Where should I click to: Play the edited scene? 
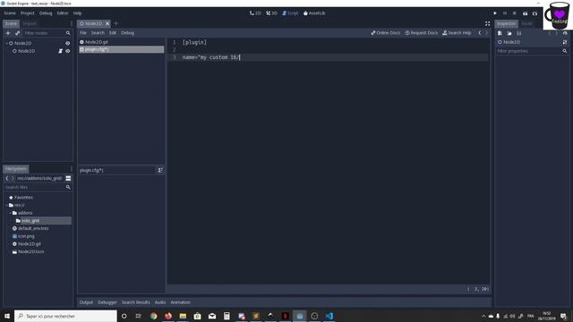tap(525, 13)
